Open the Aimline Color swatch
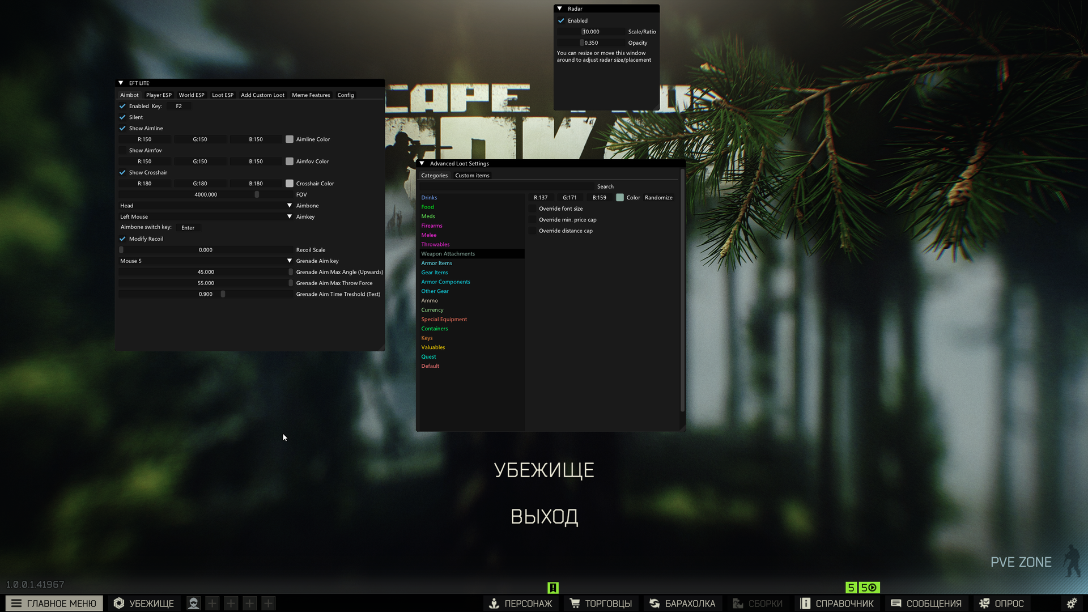1088x612 pixels. coord(290,139)
